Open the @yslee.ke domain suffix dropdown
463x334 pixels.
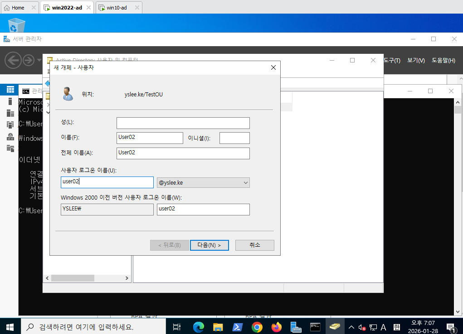203,182
